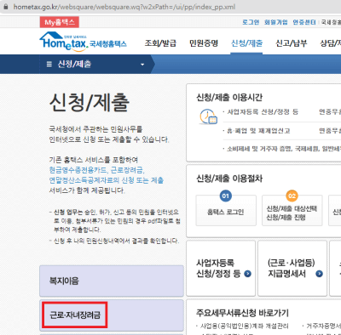Click the 홈택스 로그인 step box
Image resolution: width=341 pixels, height=335 pixels.
[x=226, y=210]
